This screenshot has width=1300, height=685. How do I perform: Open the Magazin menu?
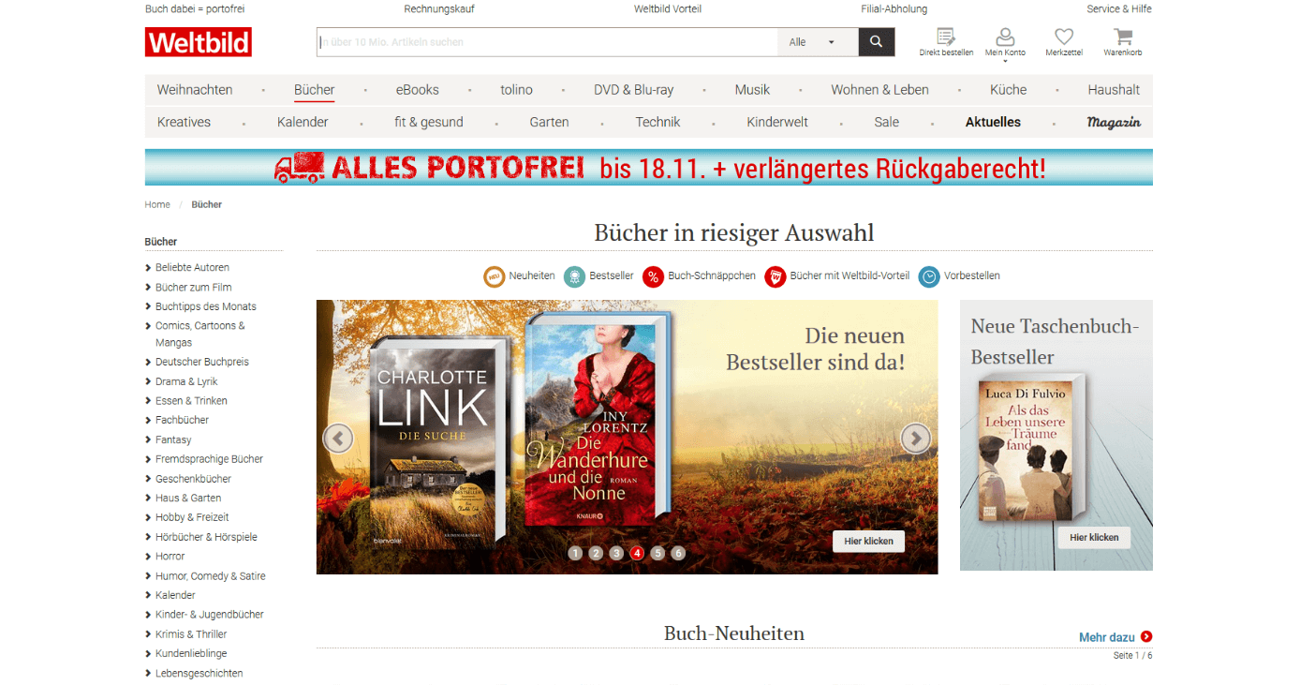point(1114,122)
